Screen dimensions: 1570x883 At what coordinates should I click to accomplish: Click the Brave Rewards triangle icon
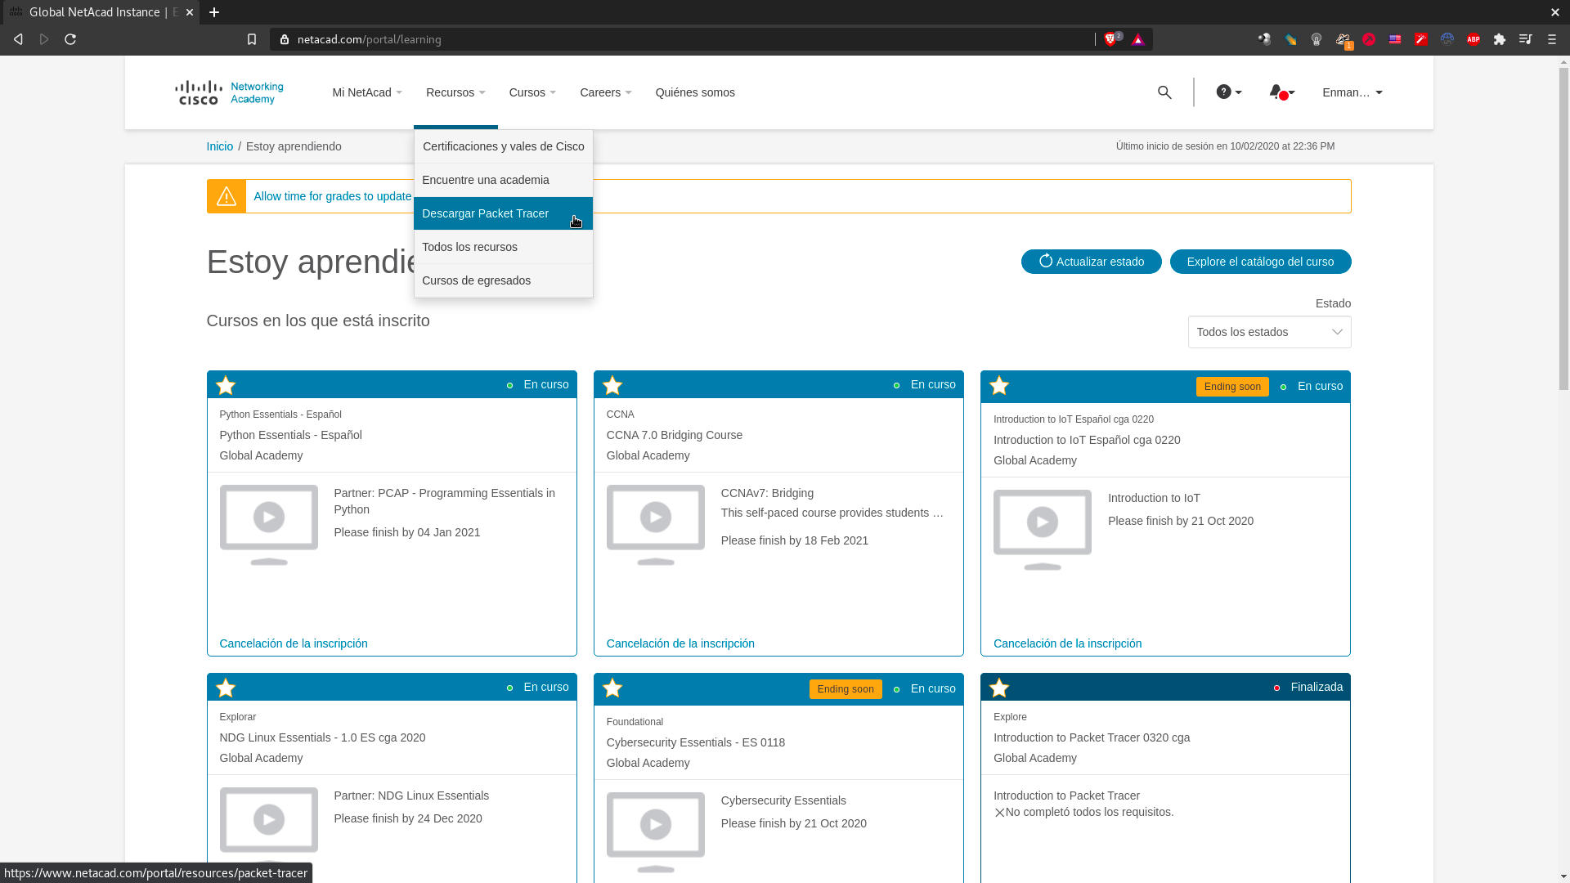tap(1137, 39)
